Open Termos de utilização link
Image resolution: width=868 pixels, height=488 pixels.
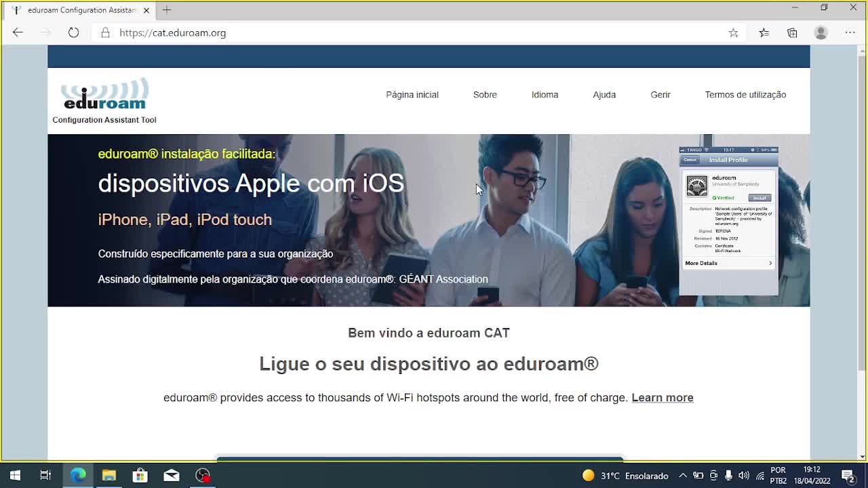pyautogui.click(x=745, y=95)
